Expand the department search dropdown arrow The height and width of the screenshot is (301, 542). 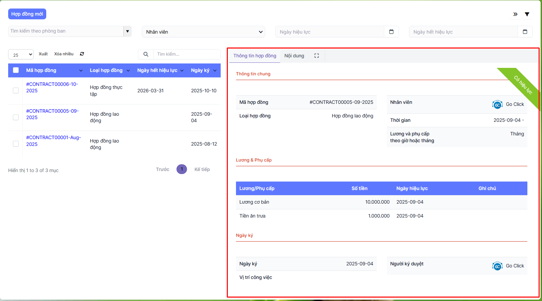coord(128,31)
